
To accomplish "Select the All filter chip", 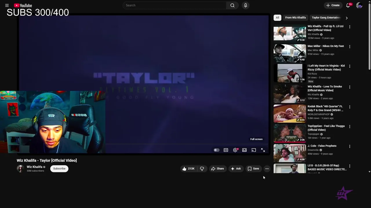I will point(277,18).
